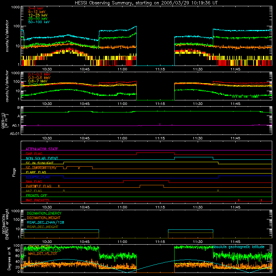Click the SAA_FLAG label
The image size is (276, 276).
34,181
